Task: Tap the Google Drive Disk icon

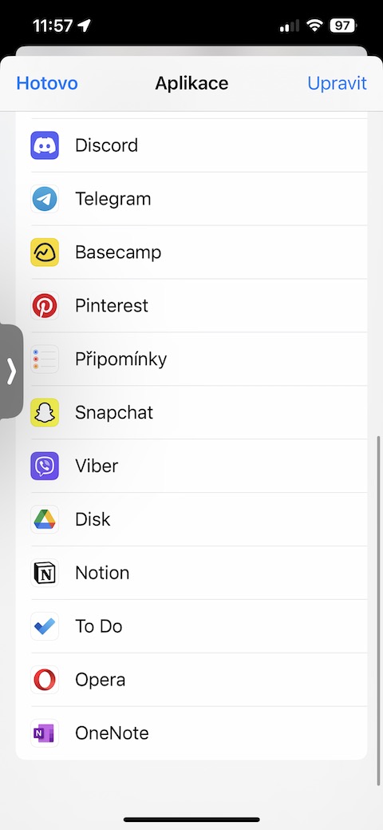Action: click(x=45, y=520)
